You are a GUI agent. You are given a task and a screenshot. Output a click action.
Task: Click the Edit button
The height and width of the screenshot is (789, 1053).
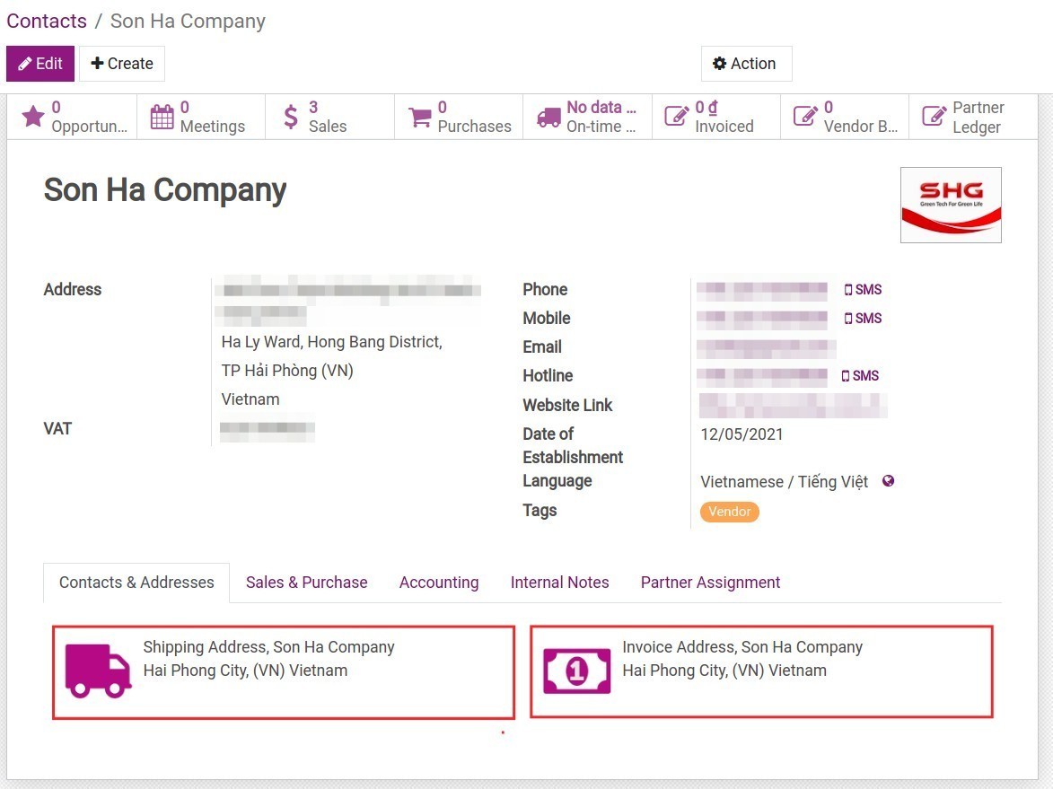pyautogui.click(x=39, y=63)
